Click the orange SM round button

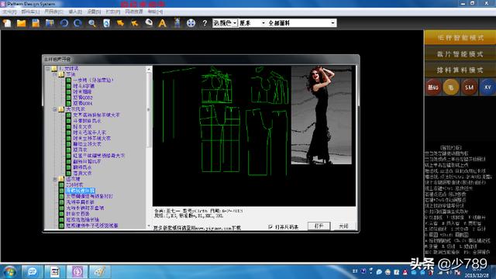click(x=469, y=88)
